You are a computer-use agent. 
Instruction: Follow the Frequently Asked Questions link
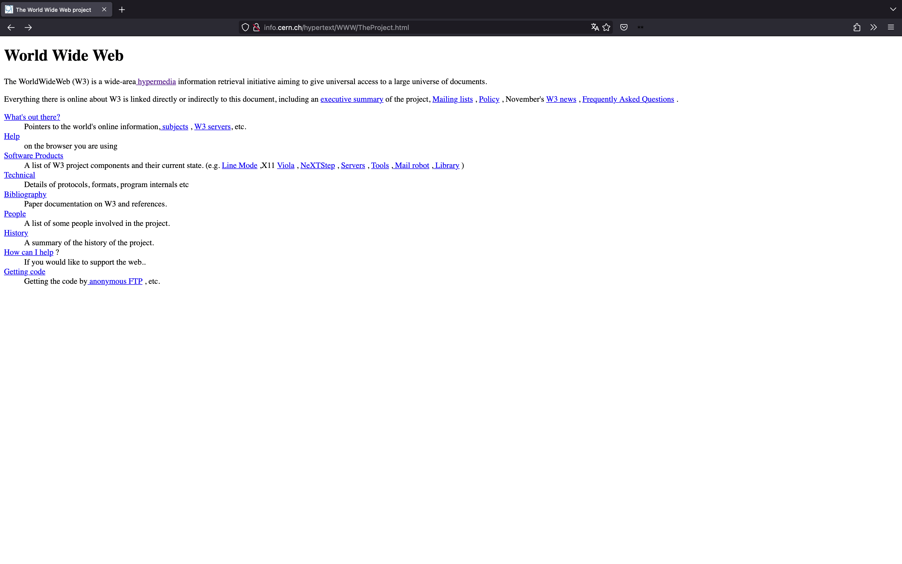pos(628,99)
